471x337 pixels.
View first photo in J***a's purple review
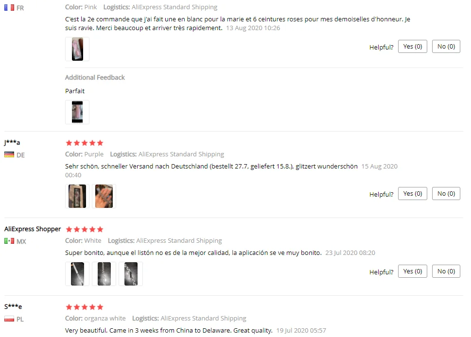point(77,196)
